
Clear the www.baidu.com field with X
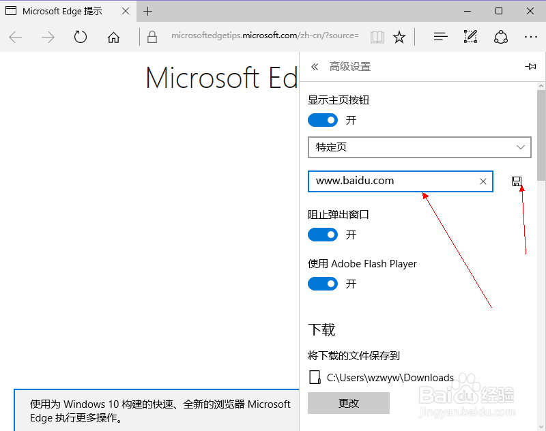[x=483, y=181]
